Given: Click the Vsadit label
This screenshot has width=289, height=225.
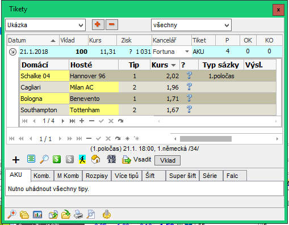Looking at the screenshot, I should point(142,159).
